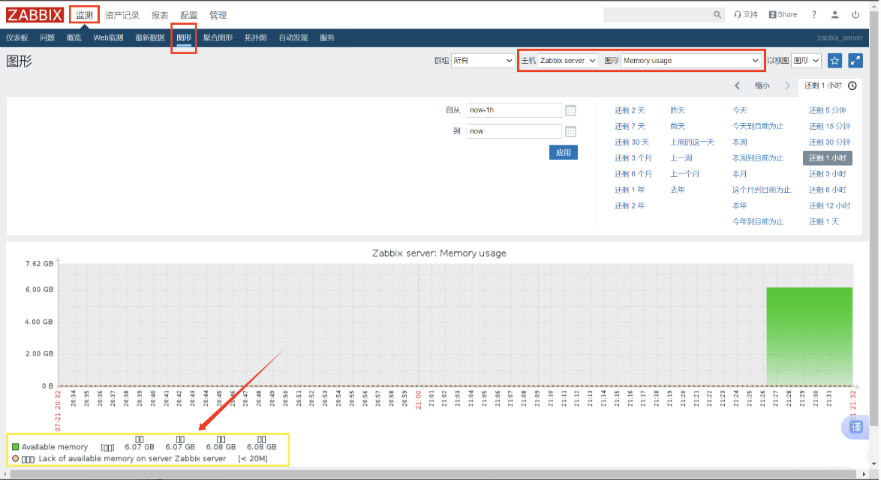The height and width of the screenshot is (480, 881).
Task: Click the logout power icon
Action: click(x=855, y=14)
